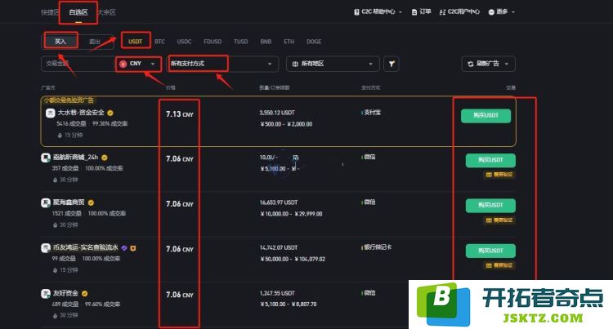Click the filter funnel icon
Viewport: 613px width, 329px height.
[392, 64]
